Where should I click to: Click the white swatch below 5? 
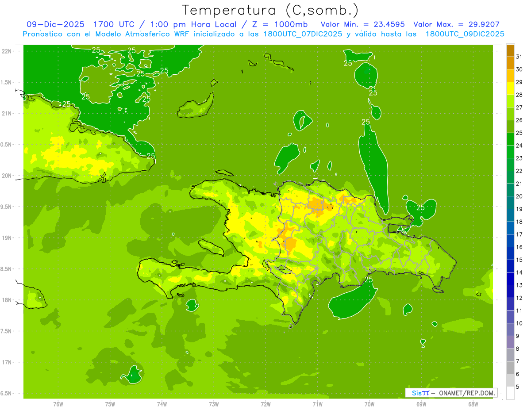[510, 393]
